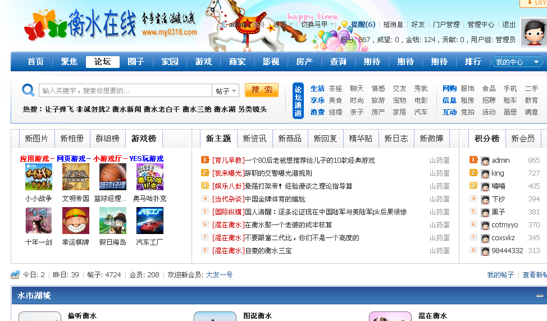547x321 pixels.
Task: Open 偷听衡水 forum board
Action: click(82, 316)
